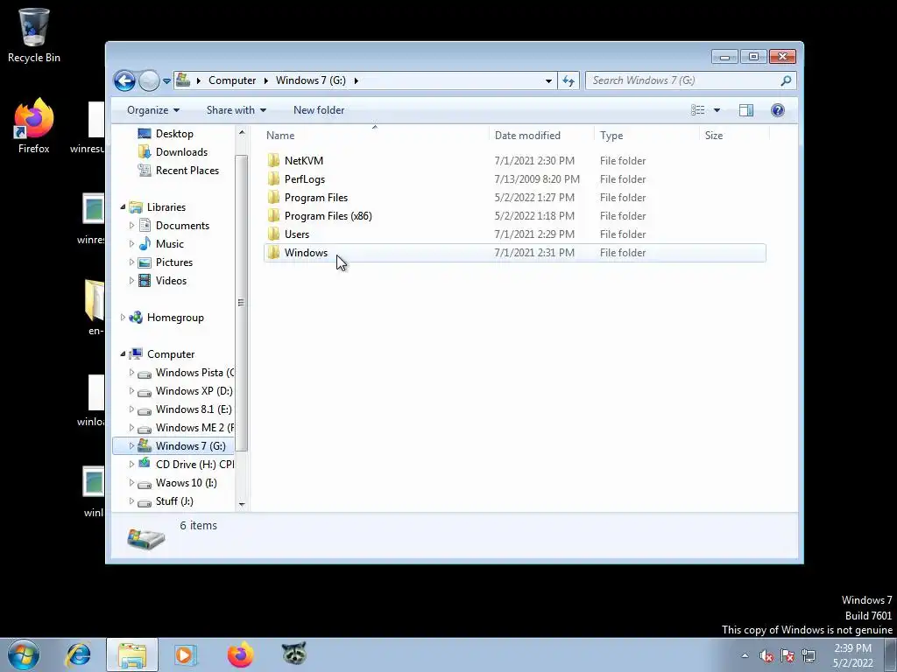Sort by Date modified column
897x672 pixels.
[541, 136]
